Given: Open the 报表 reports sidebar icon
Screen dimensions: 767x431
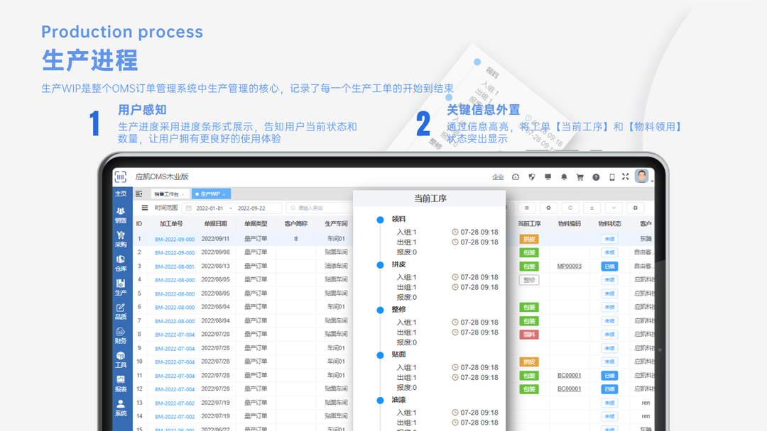Looking at the screenshot, I should [119, 385].
